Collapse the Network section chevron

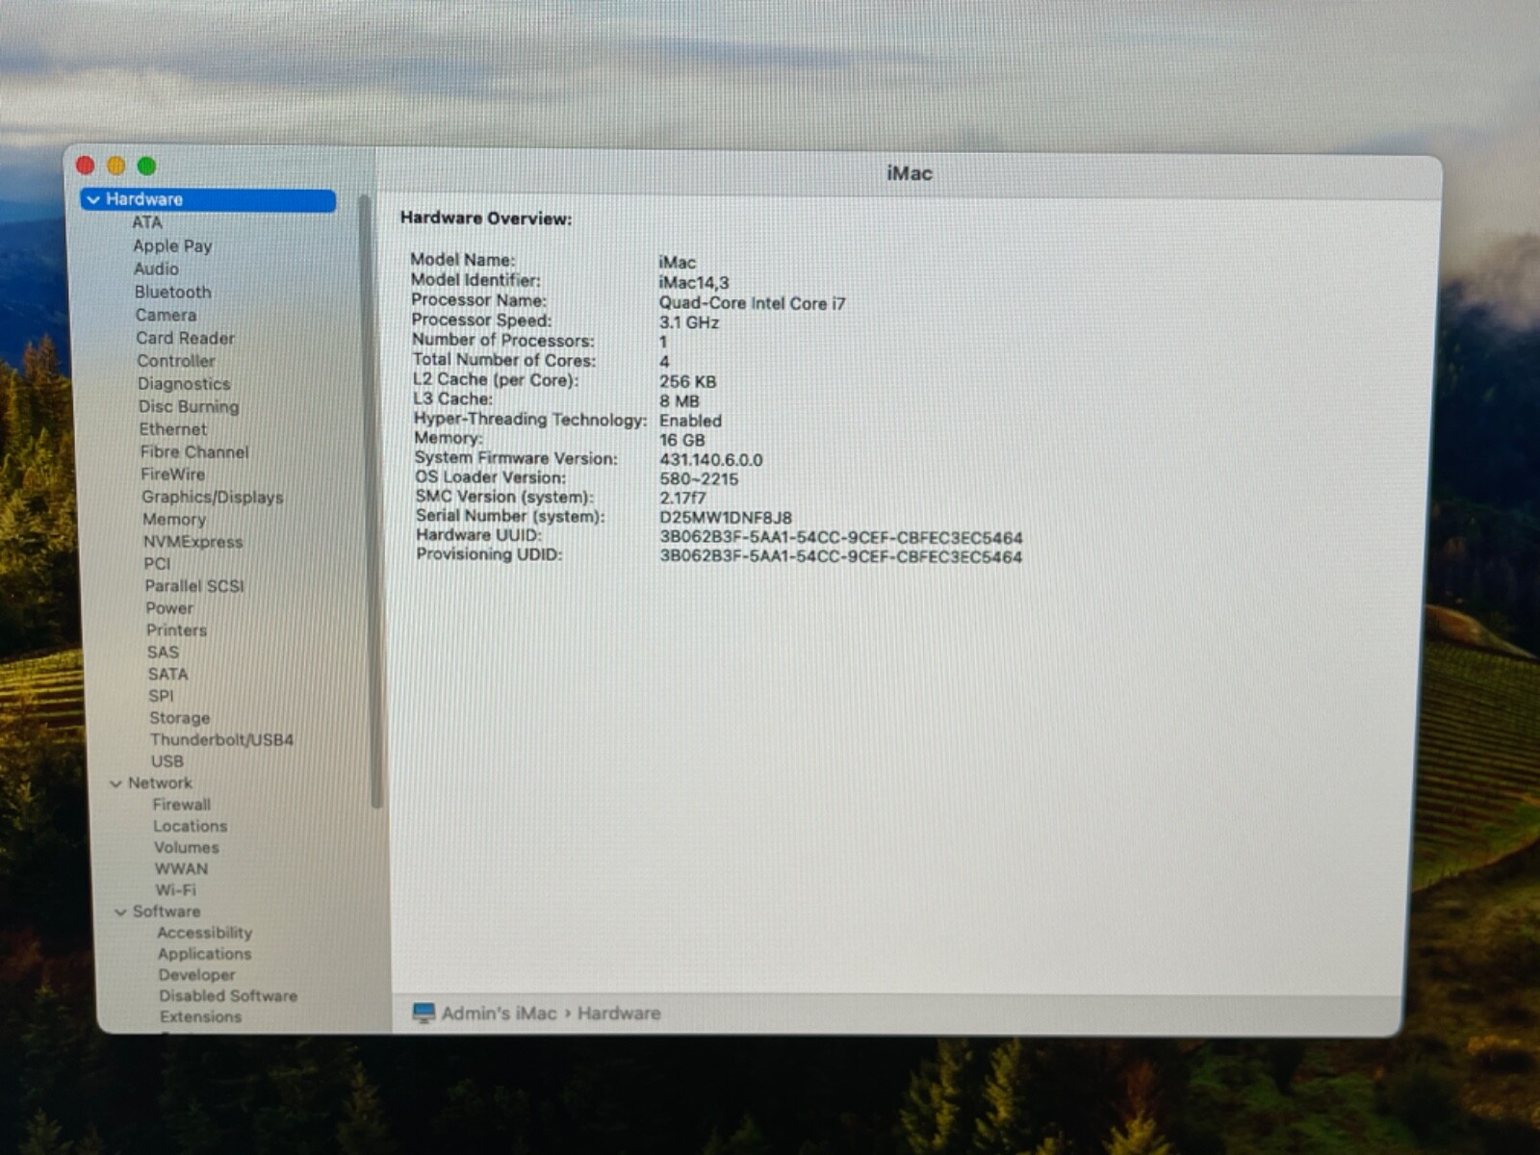coord(116,783)
